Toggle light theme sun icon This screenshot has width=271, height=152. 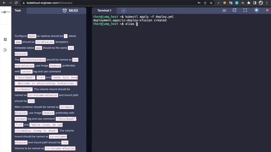256,10
